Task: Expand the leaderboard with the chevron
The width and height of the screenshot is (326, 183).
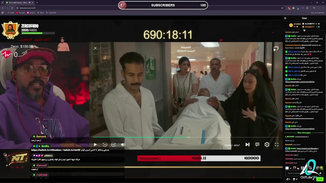Action: click(304, 30)
